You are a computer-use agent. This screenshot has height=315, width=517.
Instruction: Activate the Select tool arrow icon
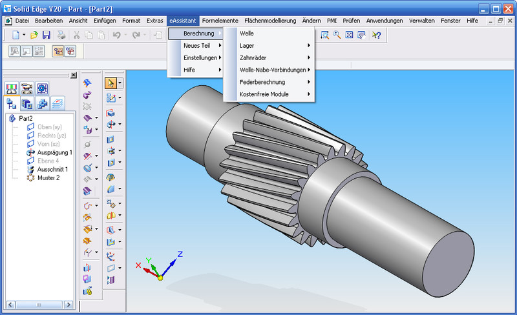[111, 83]
